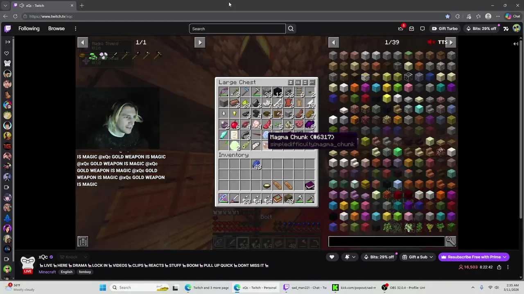
Task: Share the stream via share icon
Action: click(499, 267)
